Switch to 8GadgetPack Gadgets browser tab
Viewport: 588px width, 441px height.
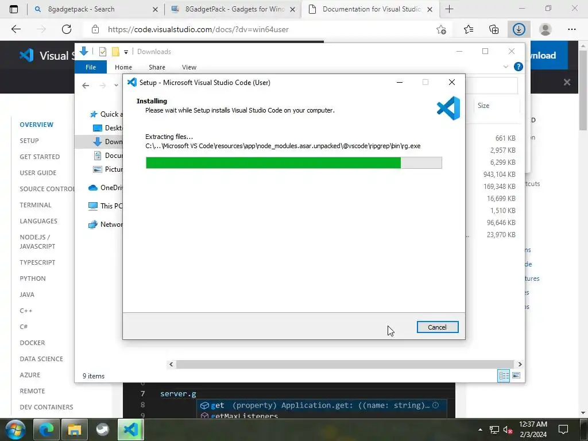(x=232, y=9)
